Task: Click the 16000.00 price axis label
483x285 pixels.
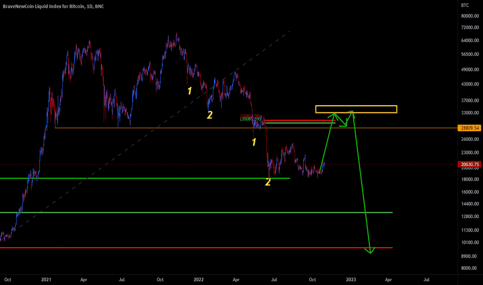Action: pyautogui.click(x=470, y=192)
